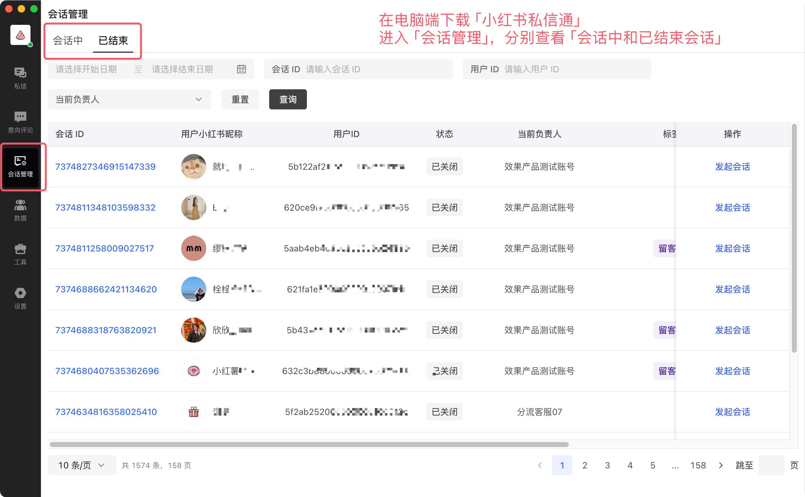Go to page 5
Viewport: 805px width, 497px height.
click(x=652, y=465)
